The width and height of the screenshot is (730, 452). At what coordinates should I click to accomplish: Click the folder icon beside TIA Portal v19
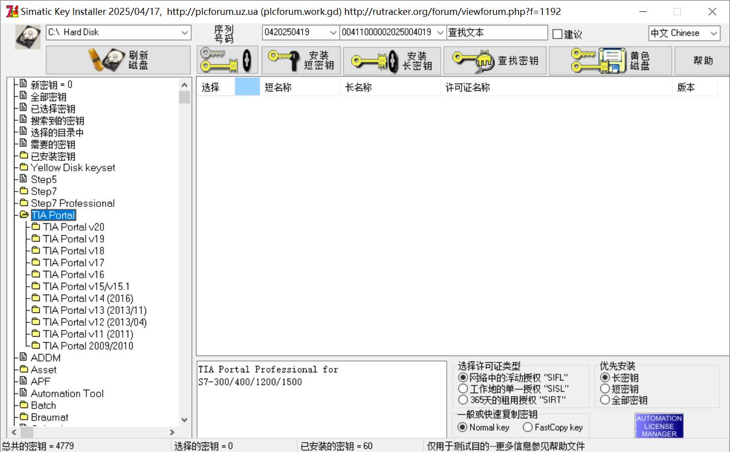[x=36, y=238]
